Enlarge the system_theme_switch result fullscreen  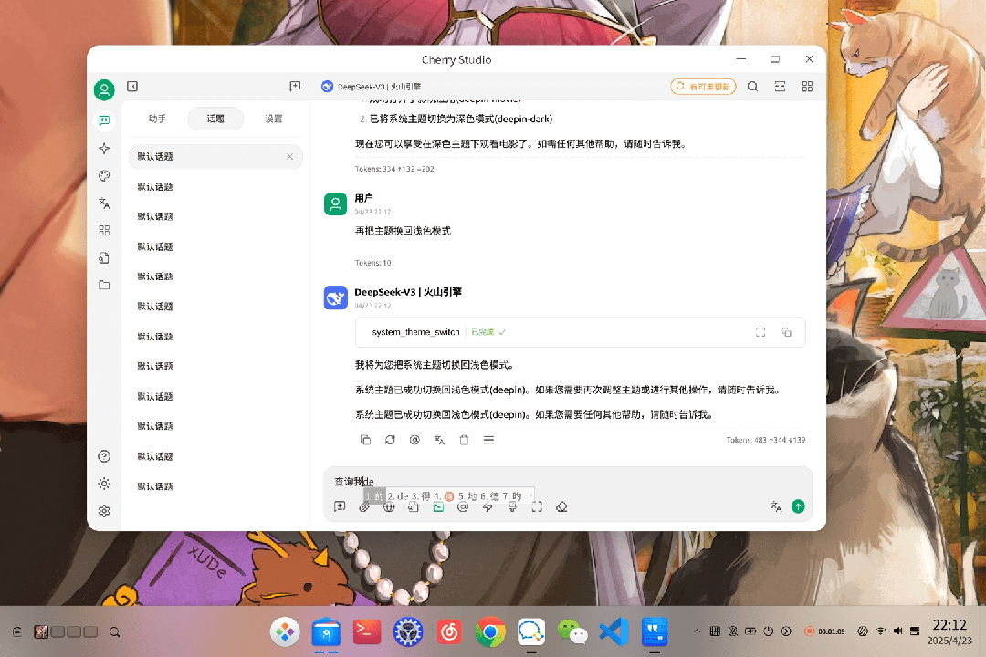tap(760, 332)
